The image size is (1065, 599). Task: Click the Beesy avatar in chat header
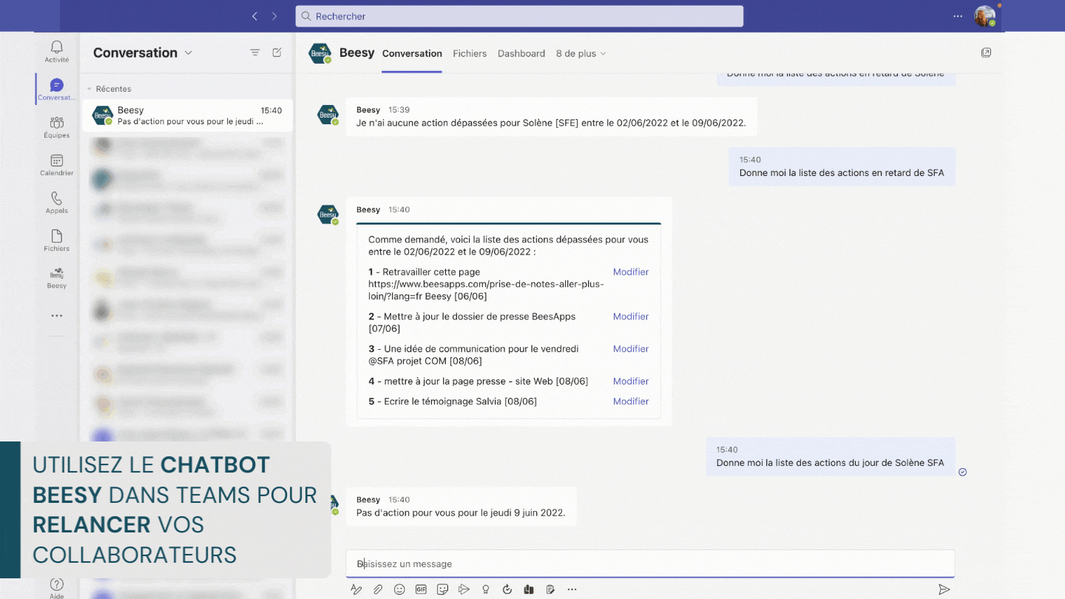pyautogui.click(x=319, y=53)
